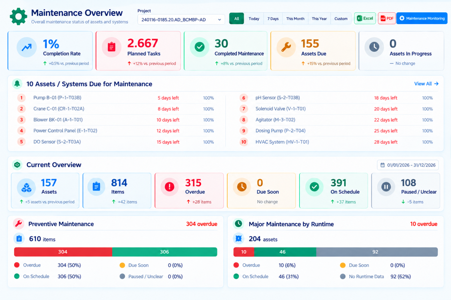Open the date range 01/01/2026 - 31/12/2026 picker
Image resolution: width=451 pixels, height=300 pixels.
pyautogui.click(x=408, y=165)
